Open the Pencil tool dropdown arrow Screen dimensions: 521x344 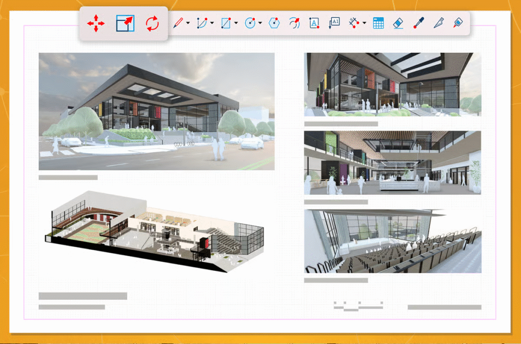188,23
